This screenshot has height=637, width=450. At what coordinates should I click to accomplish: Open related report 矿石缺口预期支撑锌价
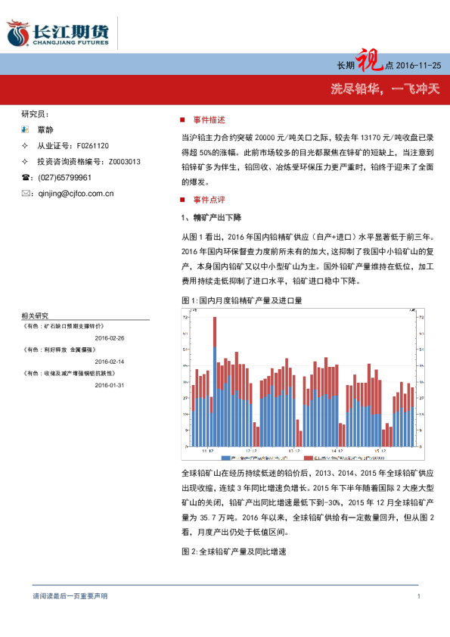[64, 326]
